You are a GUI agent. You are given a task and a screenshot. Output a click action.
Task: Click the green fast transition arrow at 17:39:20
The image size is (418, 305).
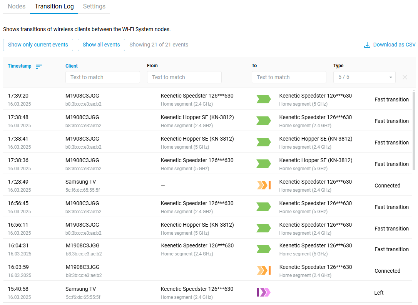264,99
